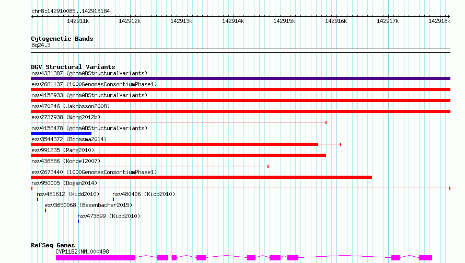Click the DGV Structural Variants track title
Screen dimensions: 465x263
pyautogui.click(x=73, y=67)
